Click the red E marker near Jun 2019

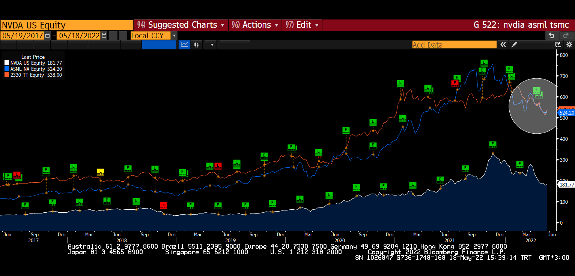point(218,166)
